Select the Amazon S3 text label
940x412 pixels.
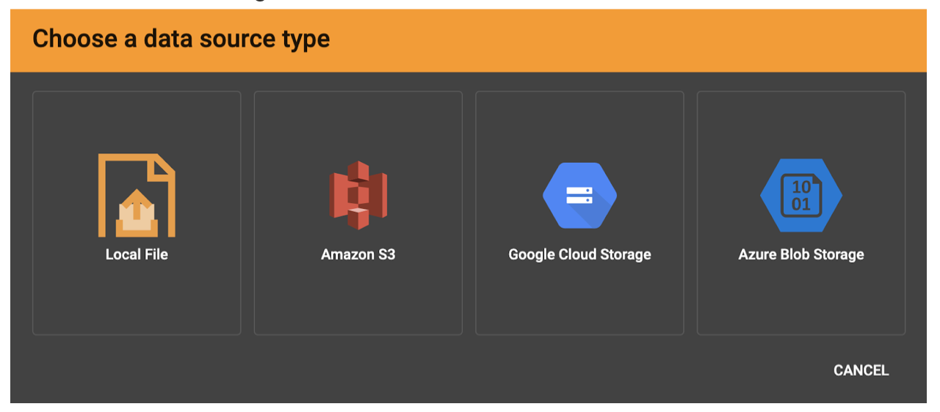[358, 255]
